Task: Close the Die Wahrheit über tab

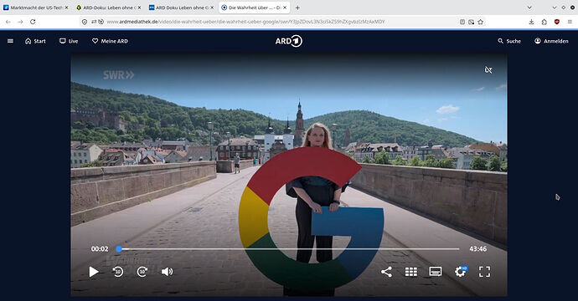Action: [x=285, y=8]
